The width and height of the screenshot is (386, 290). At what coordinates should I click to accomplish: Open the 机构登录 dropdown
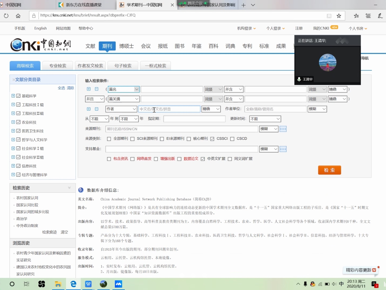[x=247, y=28]
